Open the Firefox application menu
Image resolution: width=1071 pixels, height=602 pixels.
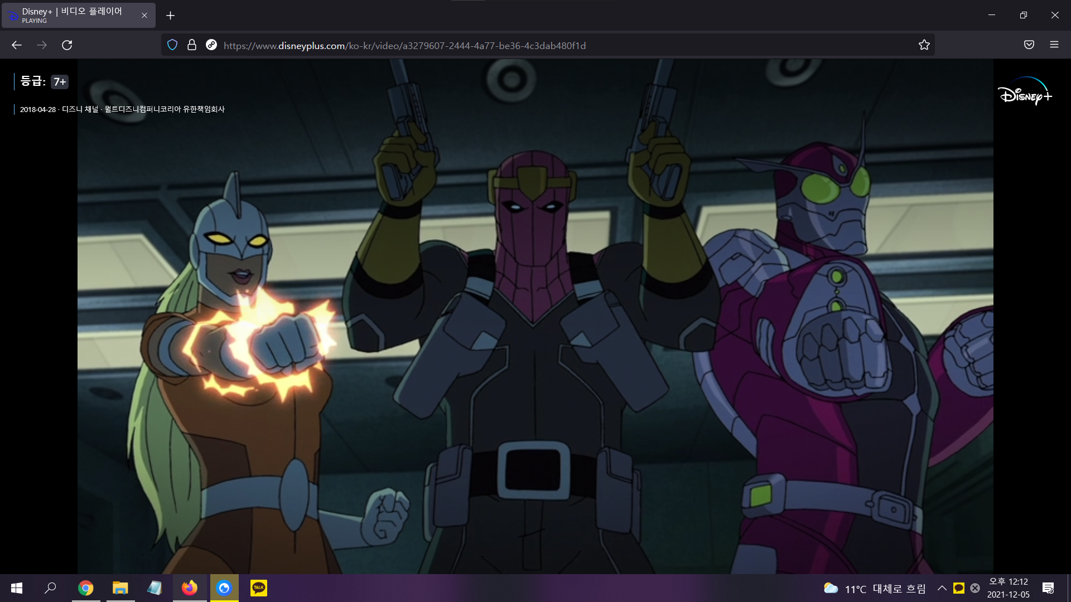click(1054, 45)
